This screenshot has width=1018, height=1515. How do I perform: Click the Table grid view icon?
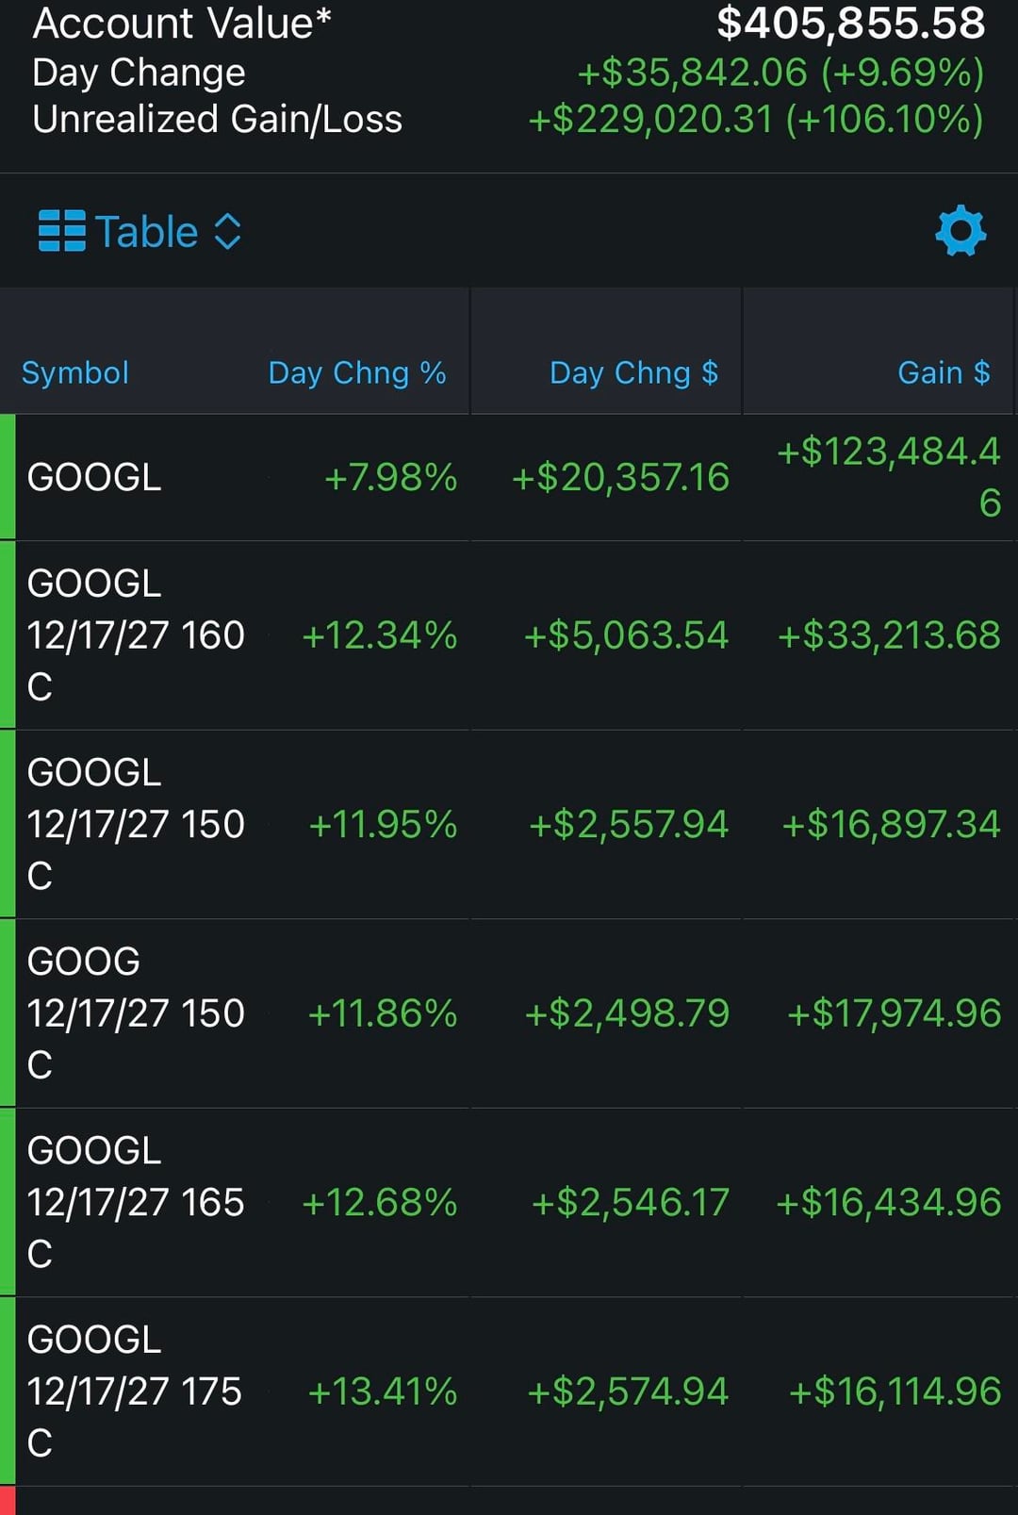point(61,231)
